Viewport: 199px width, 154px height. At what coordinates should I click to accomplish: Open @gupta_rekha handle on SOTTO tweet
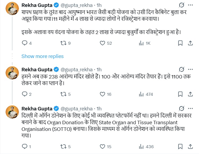pyautogui.click(x=78, y=109)
